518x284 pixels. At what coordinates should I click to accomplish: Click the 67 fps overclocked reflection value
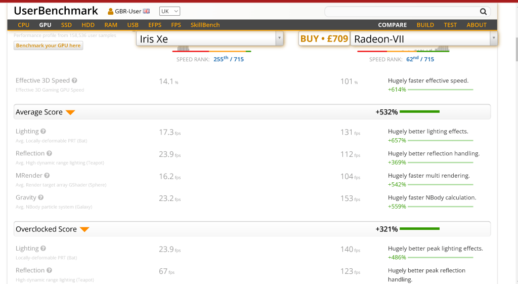tap(166, 271)
